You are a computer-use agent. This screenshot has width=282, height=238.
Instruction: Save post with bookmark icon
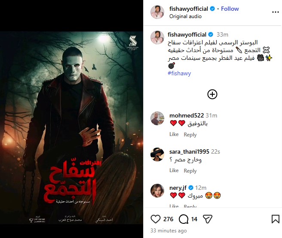coord(276,219)
